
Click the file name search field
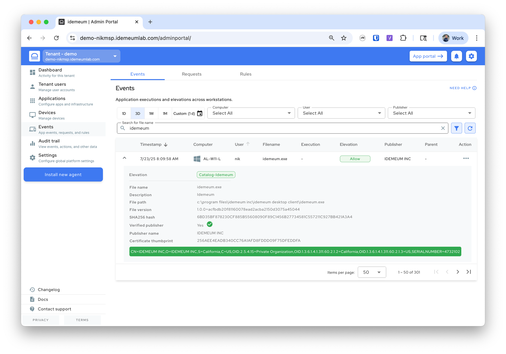tap(282, 128)
